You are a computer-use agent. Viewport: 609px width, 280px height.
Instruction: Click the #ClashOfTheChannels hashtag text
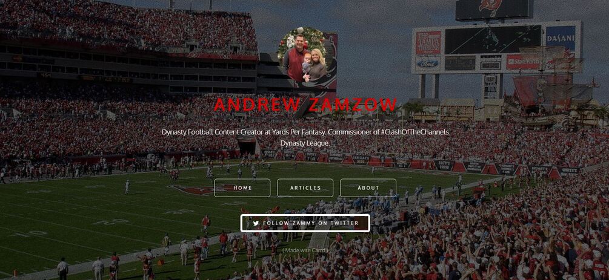click(x=415, y=132)
